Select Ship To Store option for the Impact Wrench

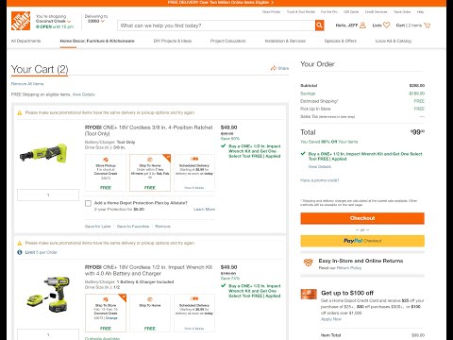[x=106, y=313]
